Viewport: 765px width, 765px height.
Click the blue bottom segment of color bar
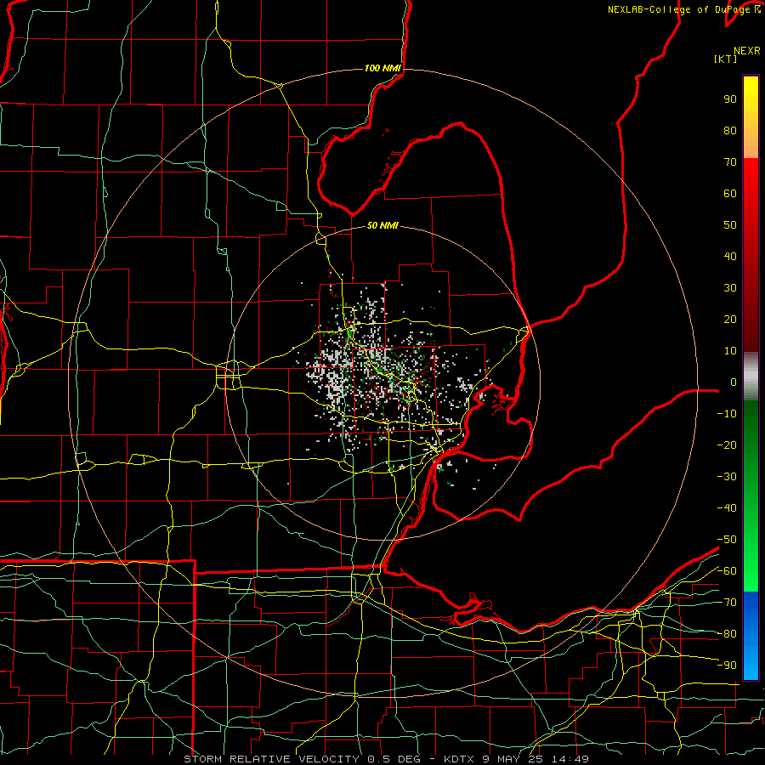[751, 635]
